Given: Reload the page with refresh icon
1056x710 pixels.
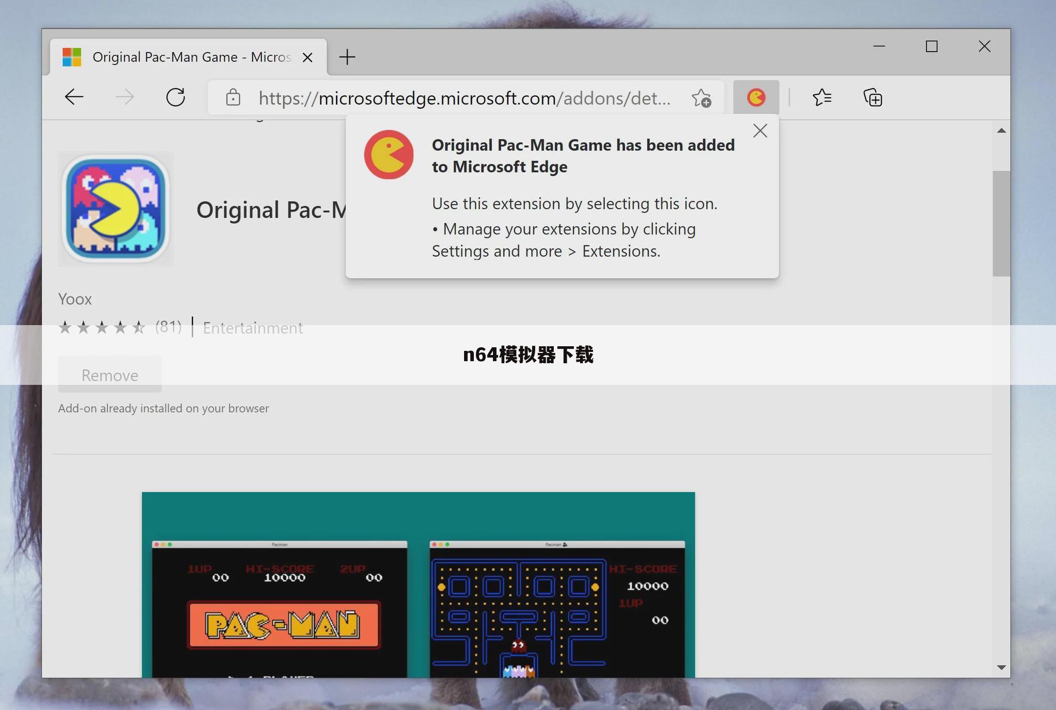Looking at the screenshot, I should coord(175,97).
